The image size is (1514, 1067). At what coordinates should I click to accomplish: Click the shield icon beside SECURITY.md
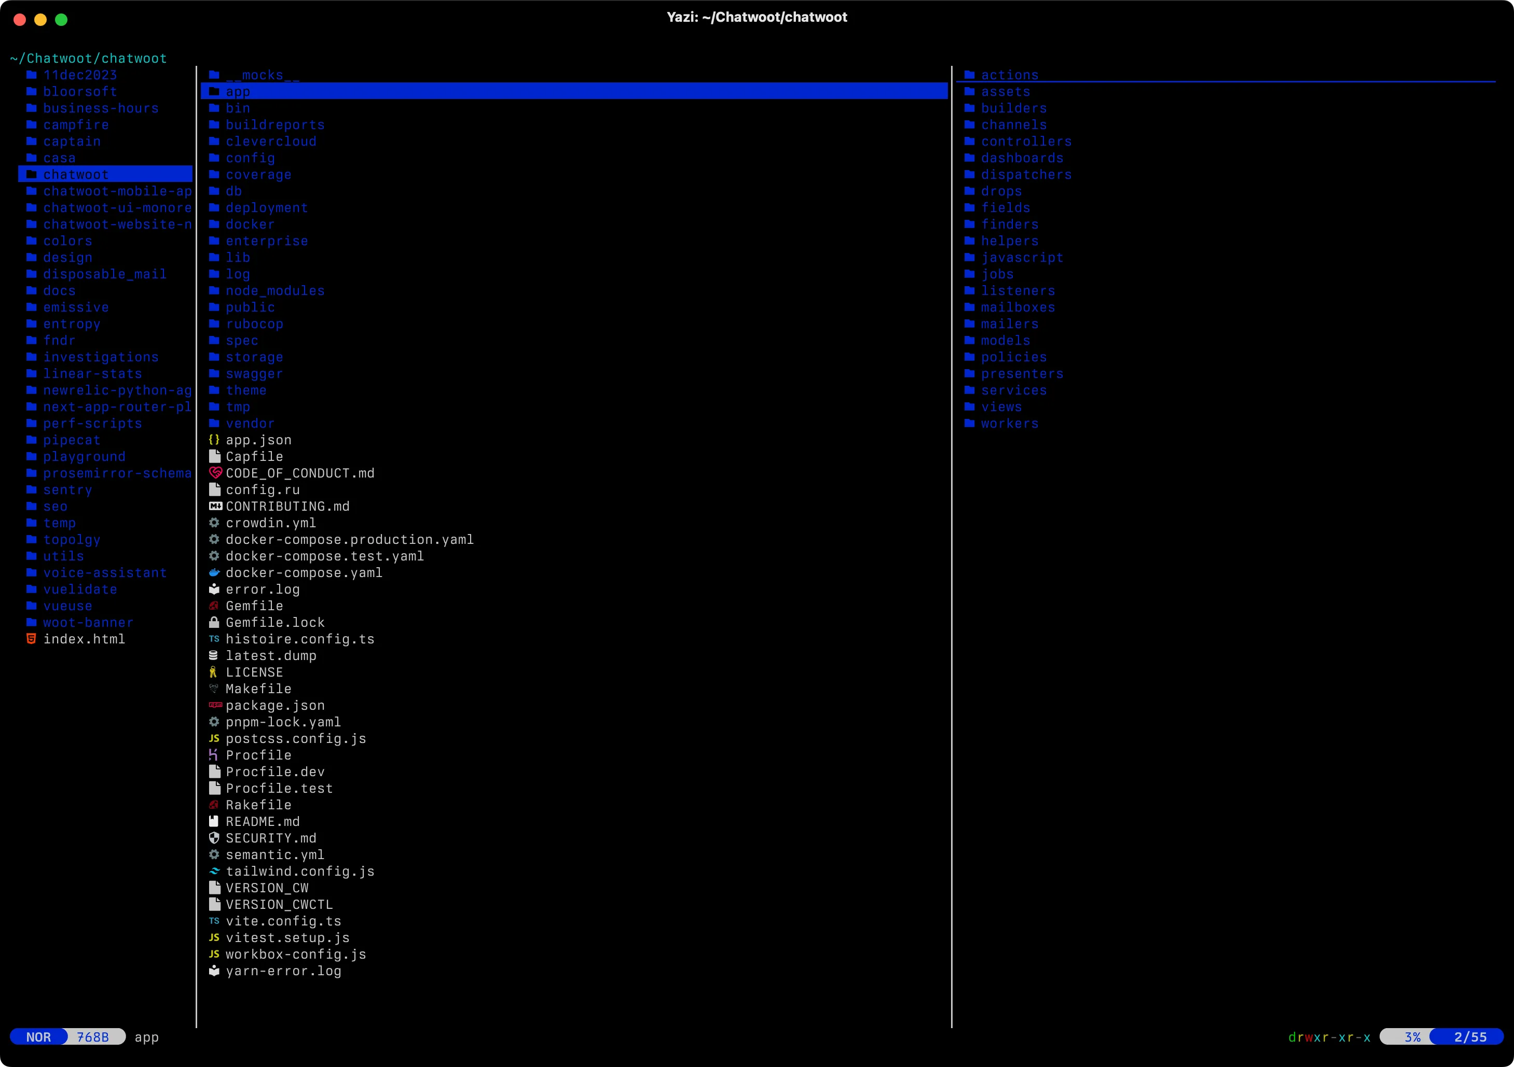(x=214, y=838)
